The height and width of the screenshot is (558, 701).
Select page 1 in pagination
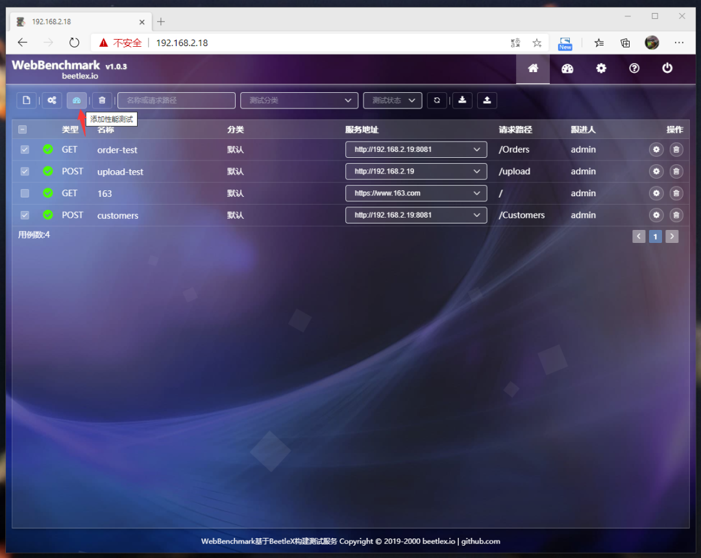pyautogui.click(x=655, y=236)
